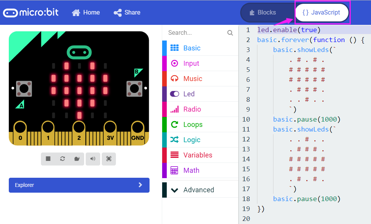This screenshot has width=371, height=224.
Task: Expand the Explorer panel
Action: coord(79,185)
